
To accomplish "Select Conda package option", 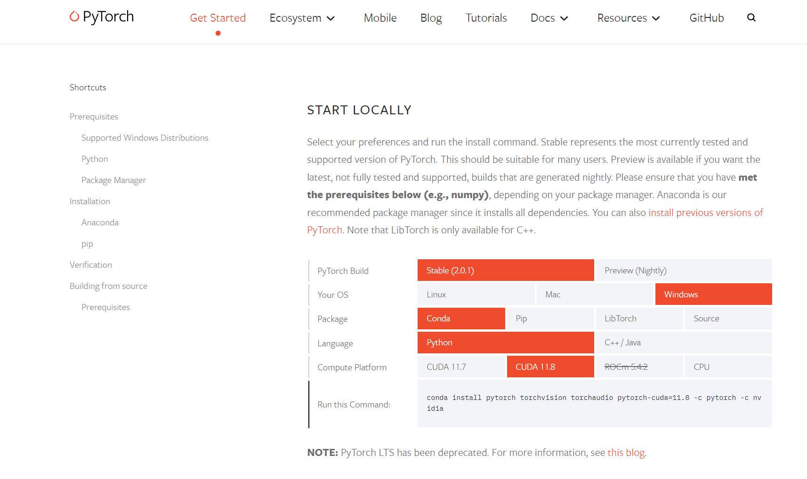I will point(461,319).
